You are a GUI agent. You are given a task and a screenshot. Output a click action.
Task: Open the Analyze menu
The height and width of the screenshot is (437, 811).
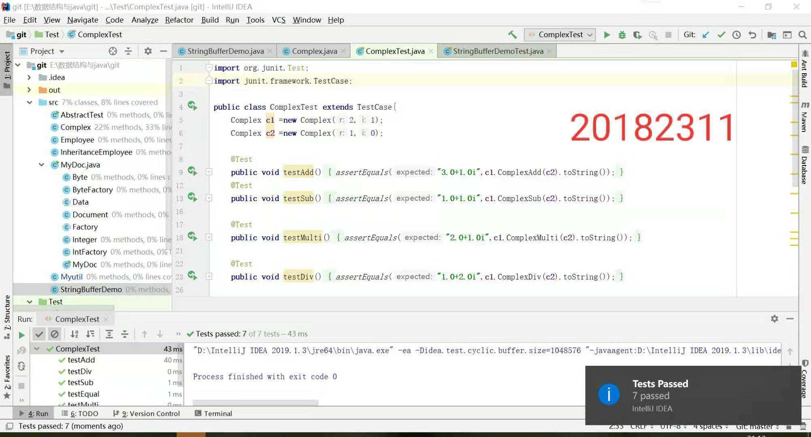coord(145,20)
